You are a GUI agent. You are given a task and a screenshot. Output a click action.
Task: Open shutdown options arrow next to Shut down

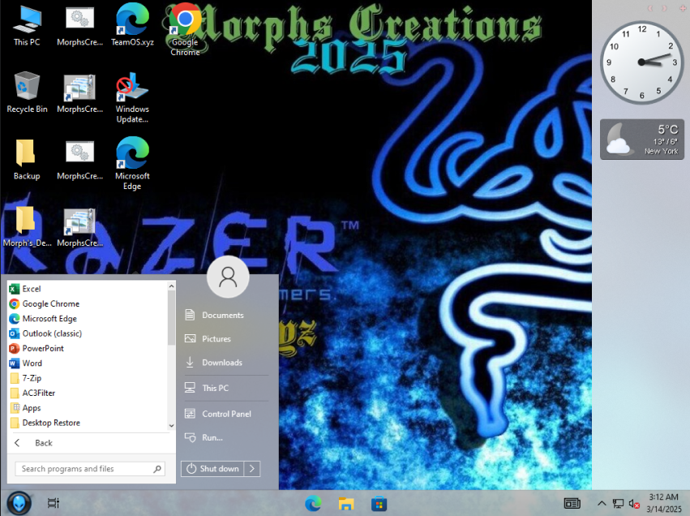pos(252,469)
